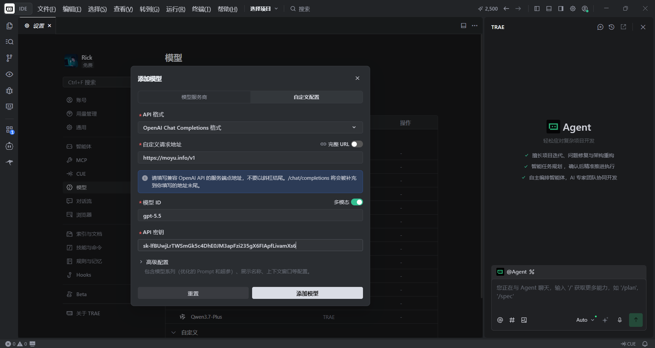Click the TRAE logo in title bar
Screen dimensions: 655x348
9,9
